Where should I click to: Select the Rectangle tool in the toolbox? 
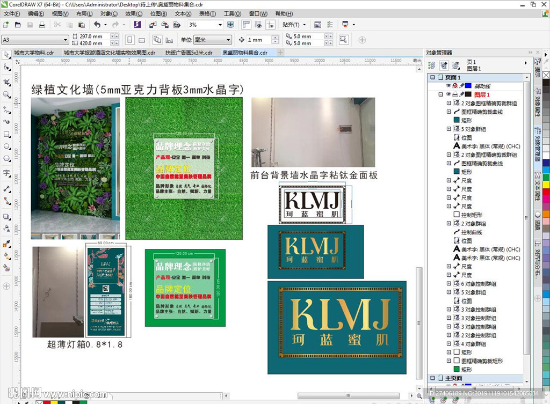(x=6, y=134)
